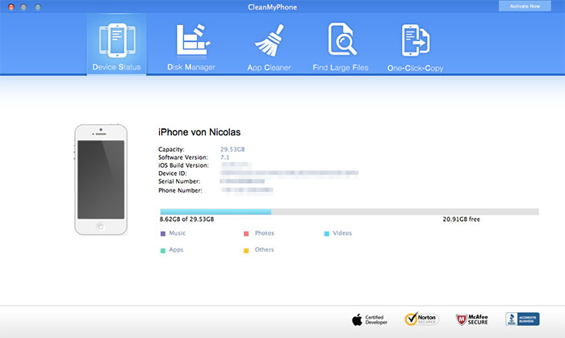This screenshot has width=565, height=338.
Task: Open the Device Status section icon
Action: point(117,40)
